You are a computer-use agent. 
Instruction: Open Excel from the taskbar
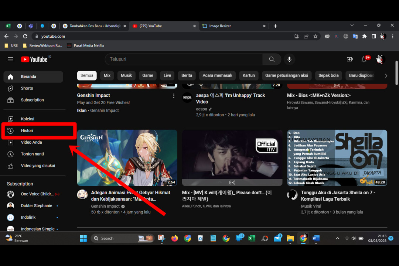[x=252, y=239]
